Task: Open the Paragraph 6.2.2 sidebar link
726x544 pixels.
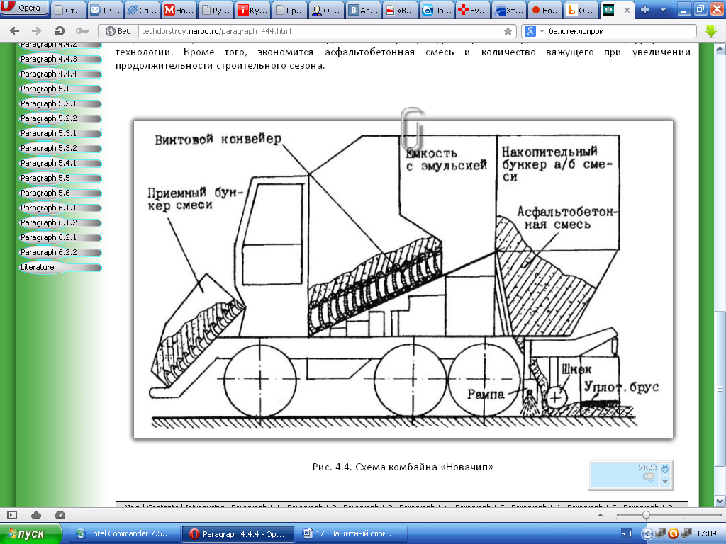Action: click(x=60, y=252)
